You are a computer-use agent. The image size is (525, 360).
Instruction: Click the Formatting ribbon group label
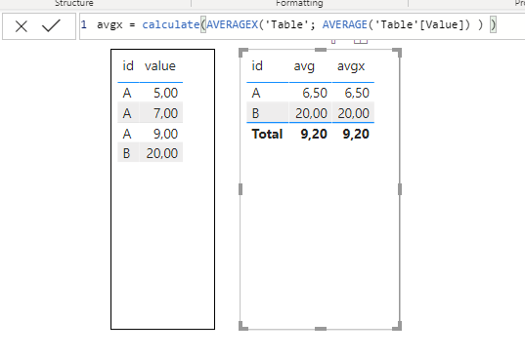[x=300, y=3]
